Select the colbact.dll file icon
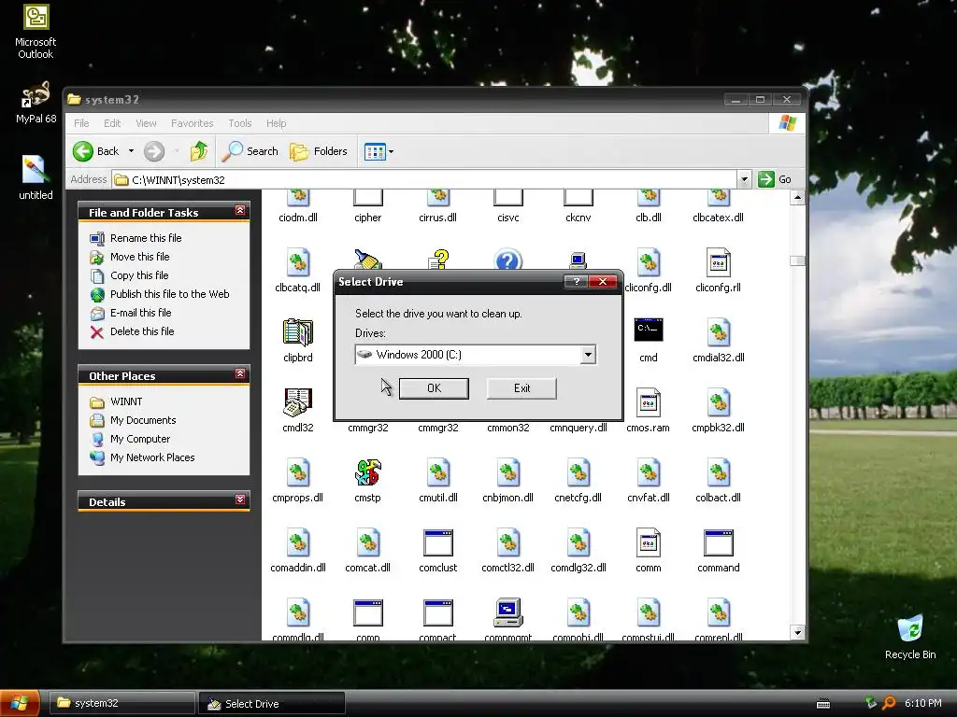Viewport: 957px width, 717px height. coord(719,472)
